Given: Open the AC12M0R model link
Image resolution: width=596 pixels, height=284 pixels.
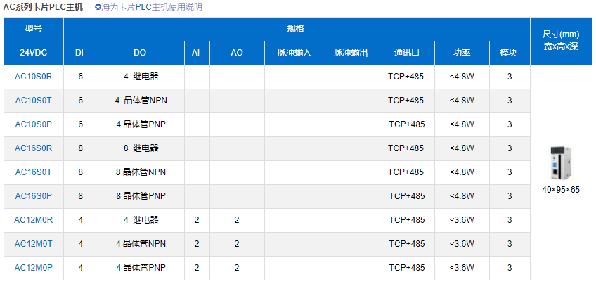Looking at the screenshot, I should (x=34, y=220).
